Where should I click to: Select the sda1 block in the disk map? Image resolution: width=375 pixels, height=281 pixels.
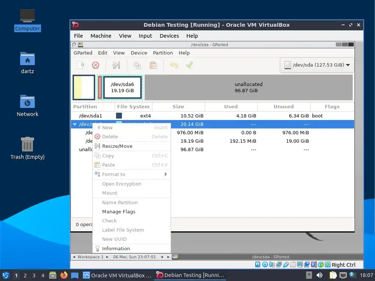point(84,87)
